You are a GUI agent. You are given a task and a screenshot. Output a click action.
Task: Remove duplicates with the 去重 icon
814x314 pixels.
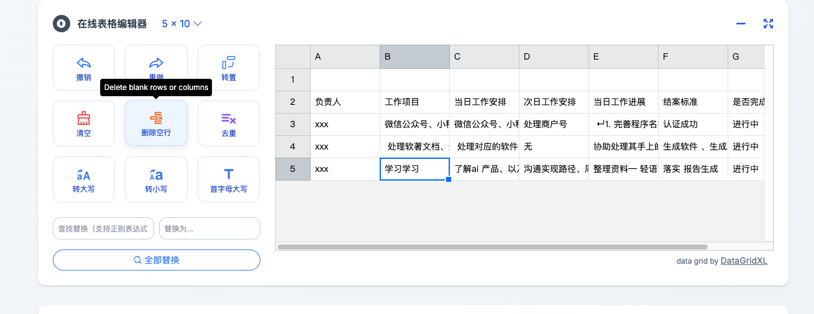pos(229,118)
